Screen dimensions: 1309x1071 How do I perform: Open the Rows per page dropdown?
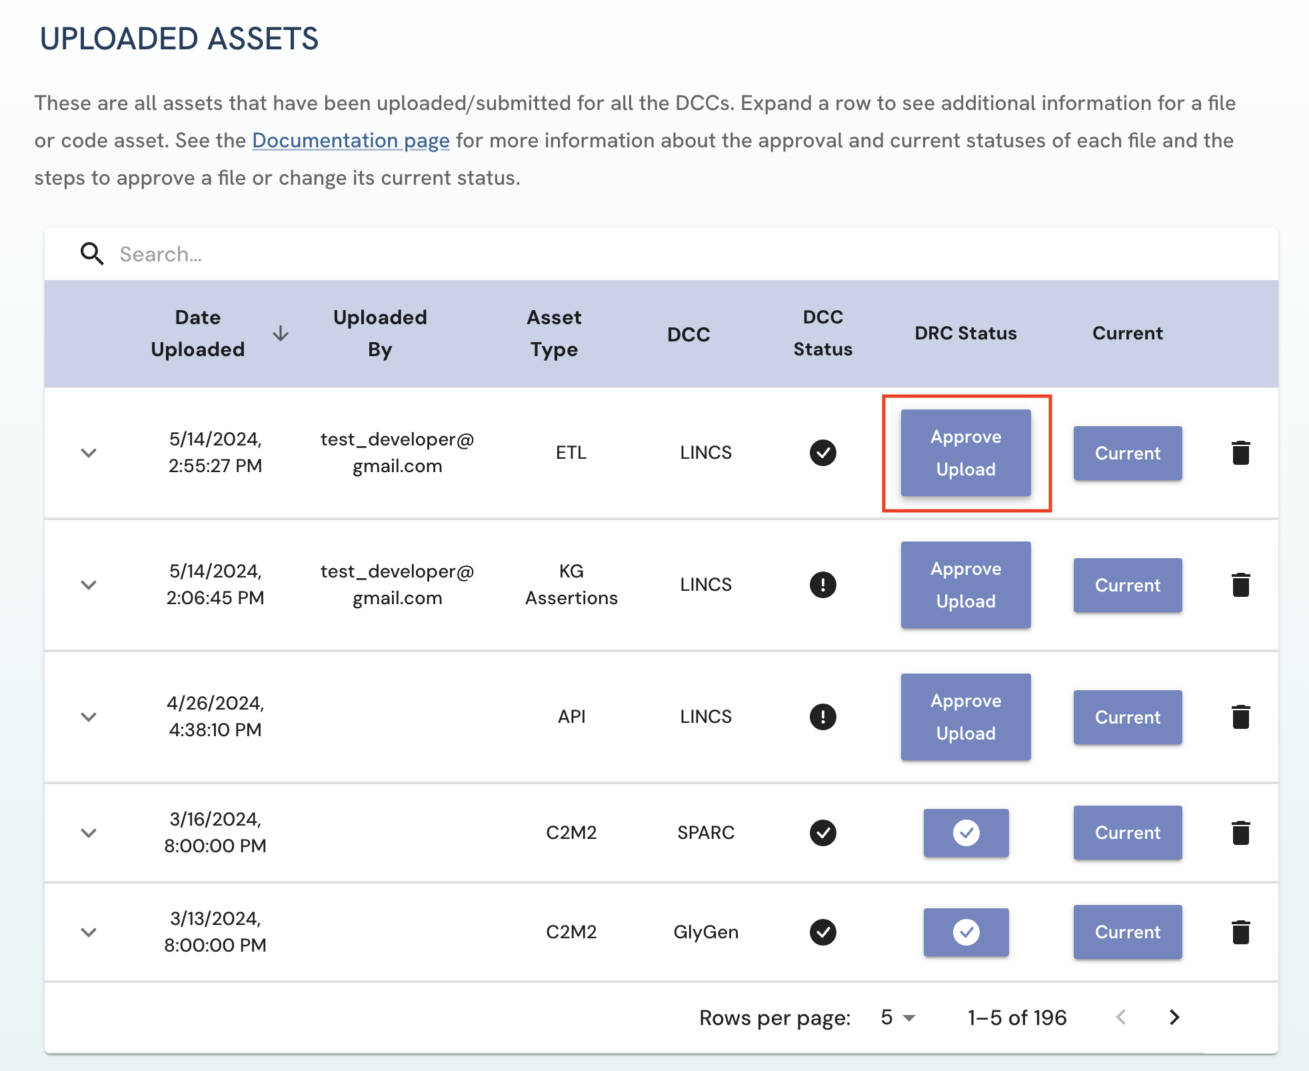[x=898, y=1018]
